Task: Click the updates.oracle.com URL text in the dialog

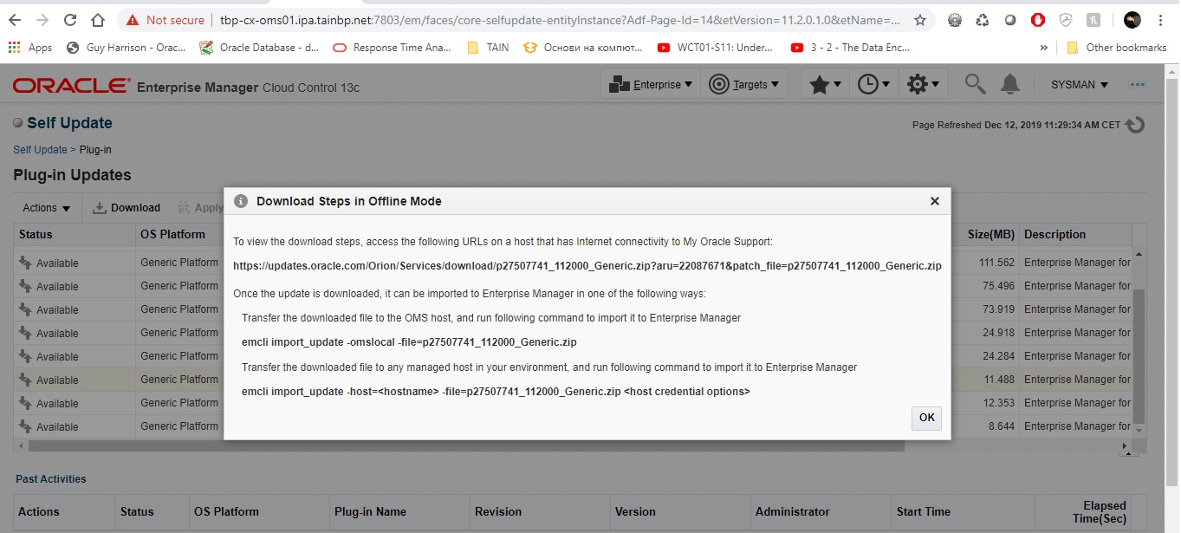Action: (587, 266)
